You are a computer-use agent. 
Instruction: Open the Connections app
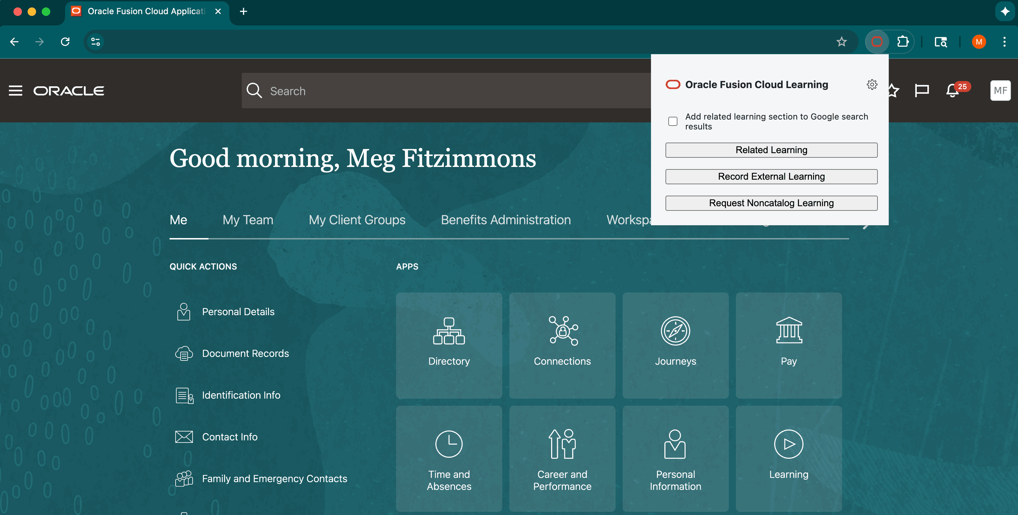click(562, 346)
